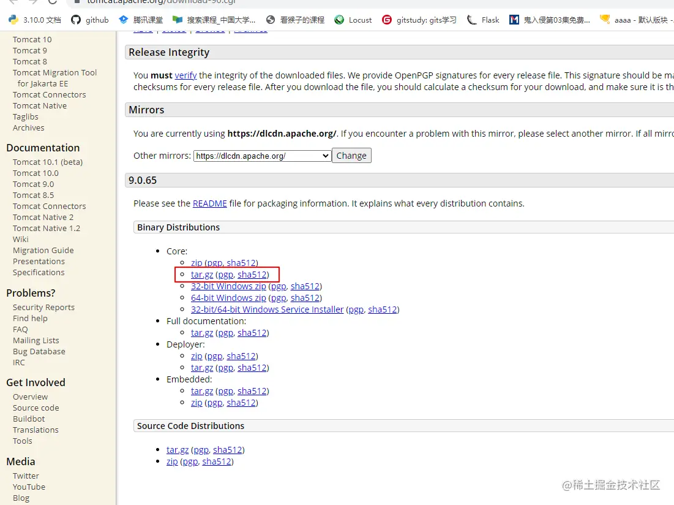Download the Embedded tar.gz
The height and width of the screenshot is (505, 674).
click(202, 390)
